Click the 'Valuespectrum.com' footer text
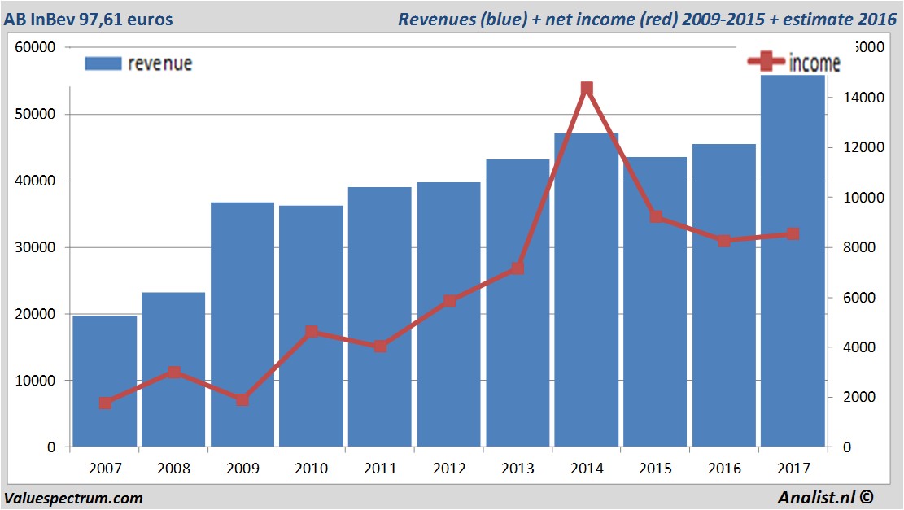The image size is (904, 510). click(73, 498)
